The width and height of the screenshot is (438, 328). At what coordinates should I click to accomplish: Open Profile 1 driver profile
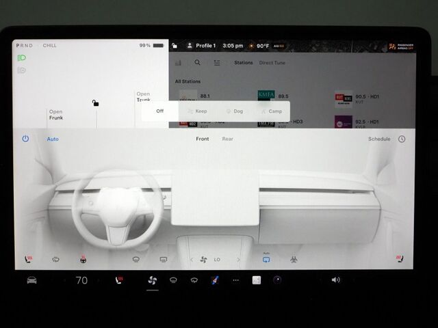click(x=201, y=46)
